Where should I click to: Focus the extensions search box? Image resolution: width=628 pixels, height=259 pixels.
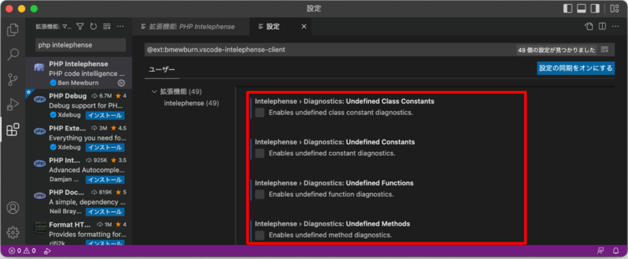(x=81, y=45)
